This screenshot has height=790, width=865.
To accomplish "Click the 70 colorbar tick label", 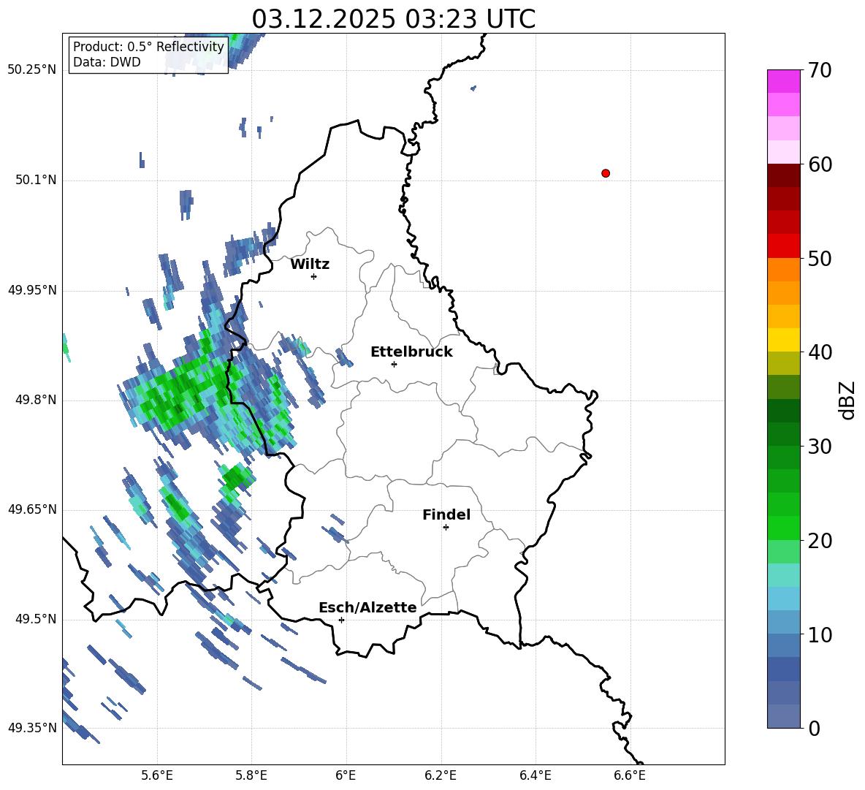I will pyautogui.click(x=820, y=70).
